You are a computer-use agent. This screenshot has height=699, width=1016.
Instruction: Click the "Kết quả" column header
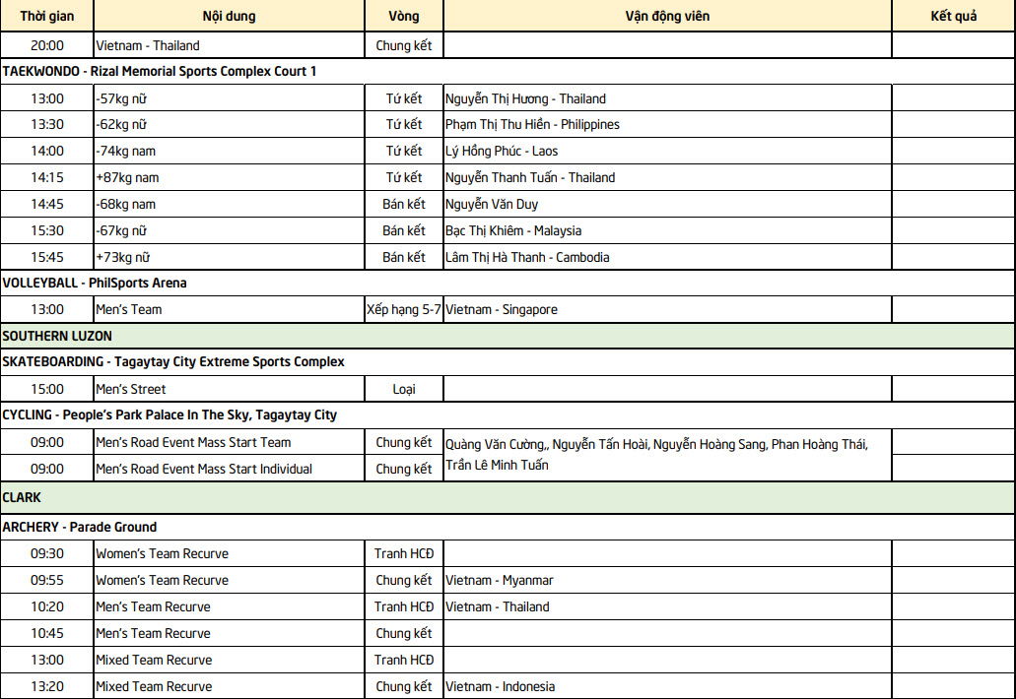point(953,17)
